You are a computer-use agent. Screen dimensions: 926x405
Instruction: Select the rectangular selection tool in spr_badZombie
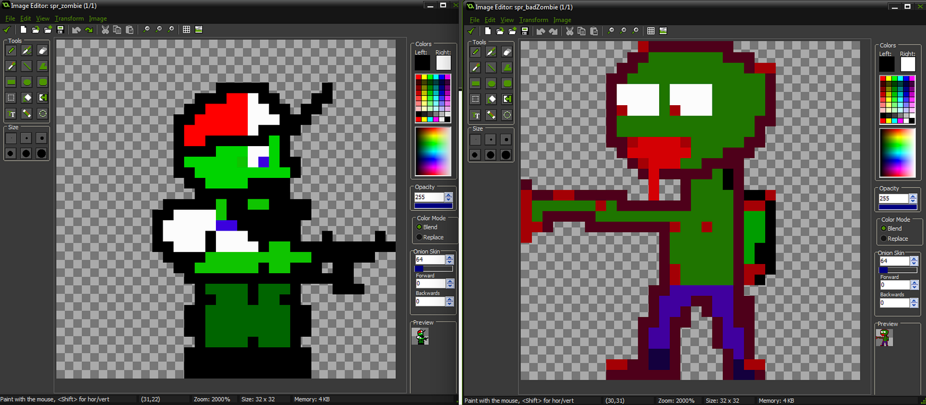click(x=476, y=99)
